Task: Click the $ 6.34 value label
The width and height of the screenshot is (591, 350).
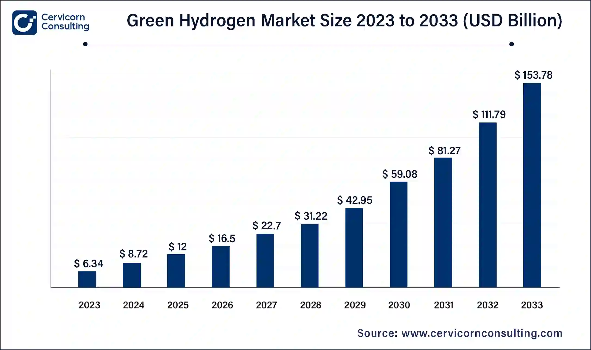Action: click(x=88, y=263)
